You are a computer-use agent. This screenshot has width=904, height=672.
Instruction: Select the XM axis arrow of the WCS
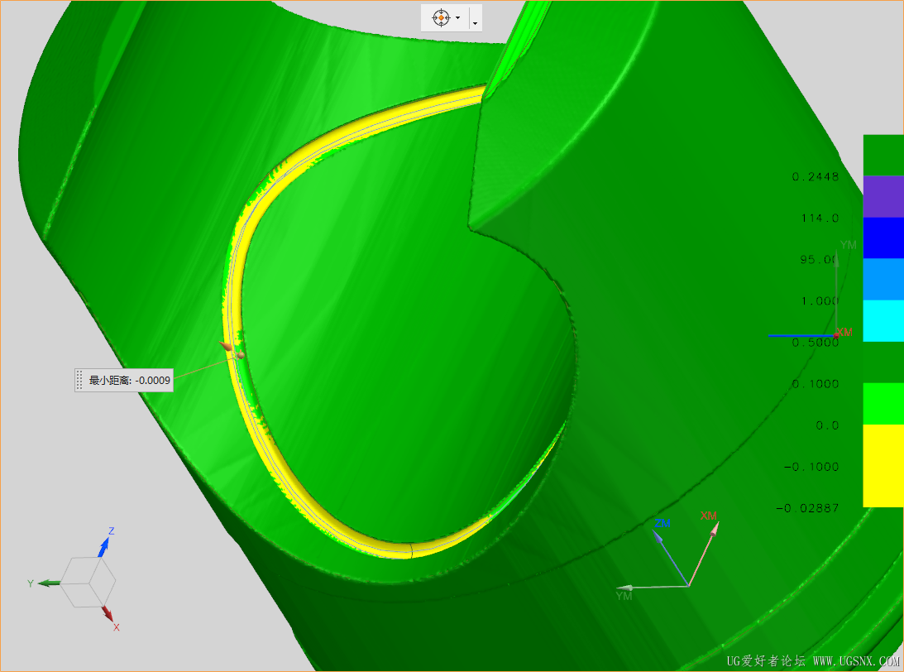(705, 554)
